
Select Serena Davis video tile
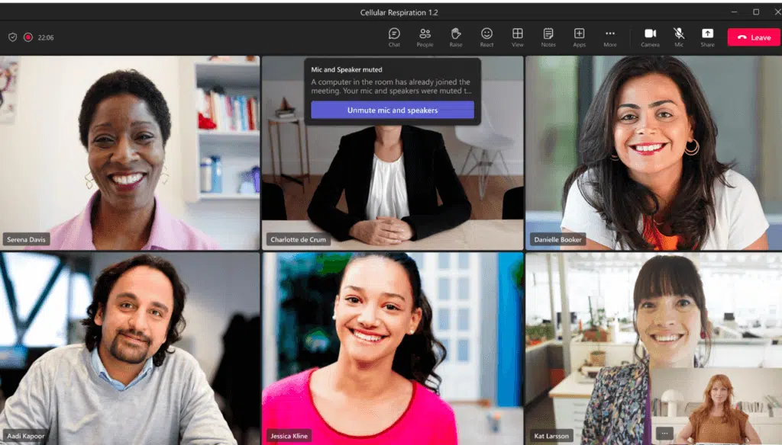pos(130,152)
